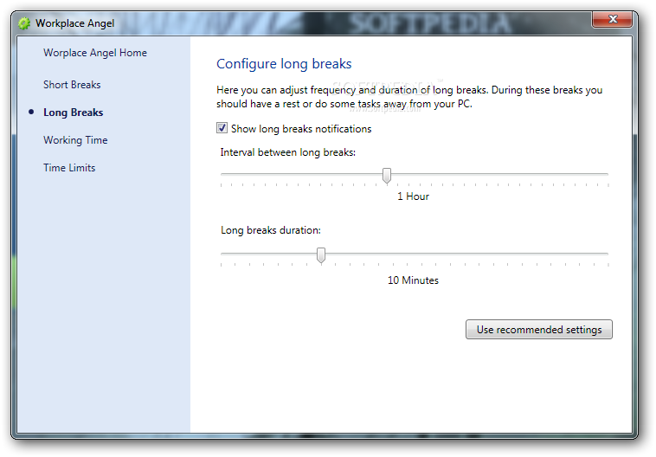656x457 pixels.
Task: Click the '1 Hour' interval value
Action: coord(413,196)
